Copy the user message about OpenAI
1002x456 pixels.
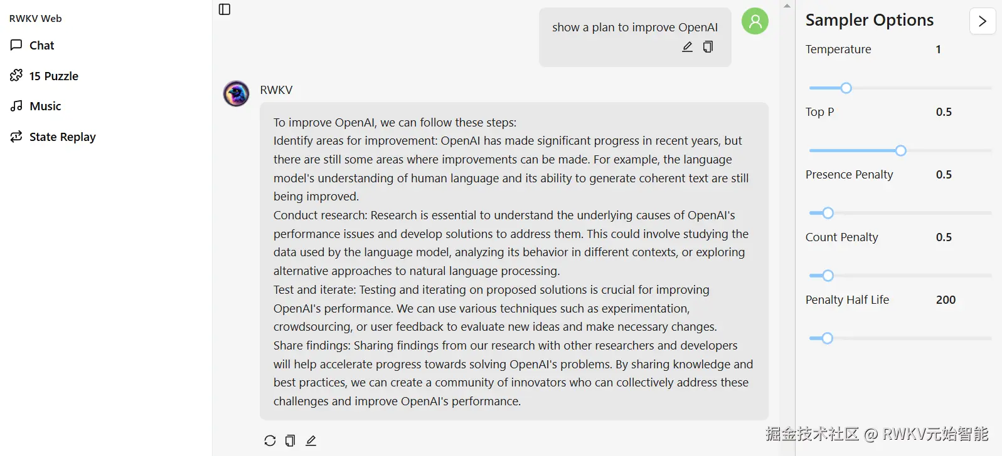click(x=708, y=46)
